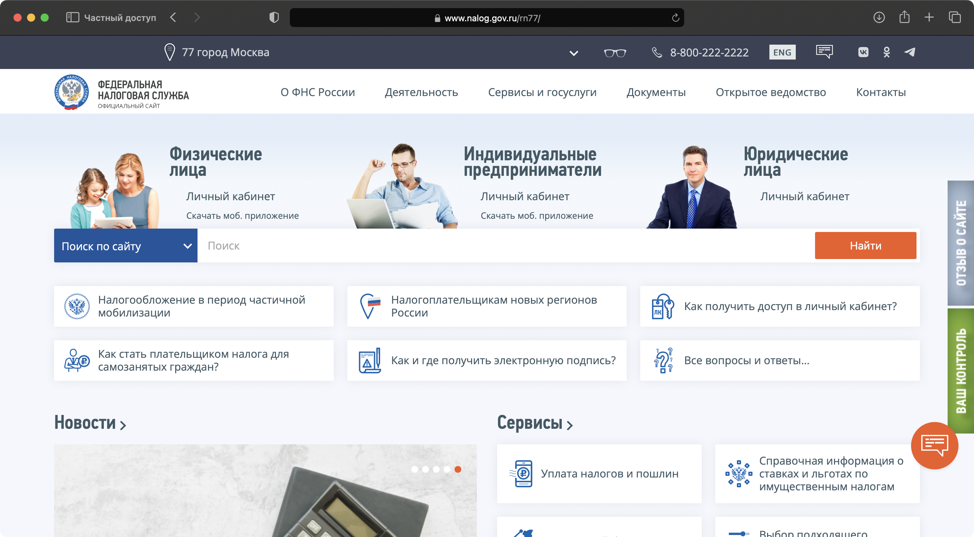
Task: Click the Federal Tax Service emblem logo
Action: pyautogui.click(x=71, y=92)
